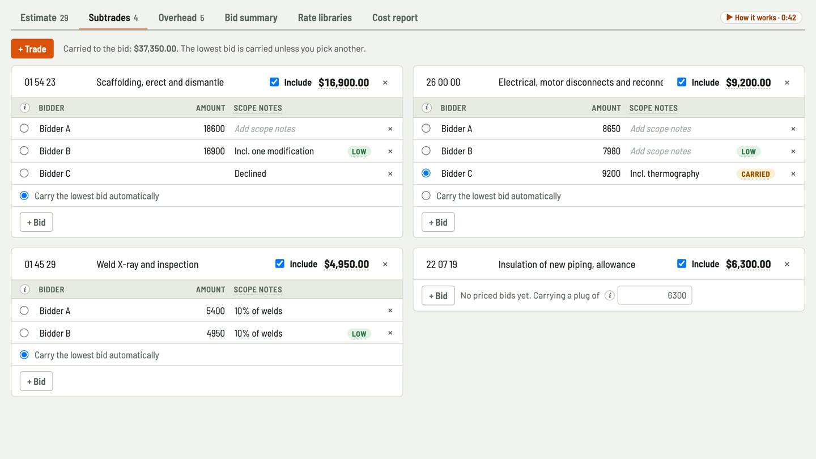Remove the Electrical trade card
This screenshot has width=816, height=459.
coord(787,83)
